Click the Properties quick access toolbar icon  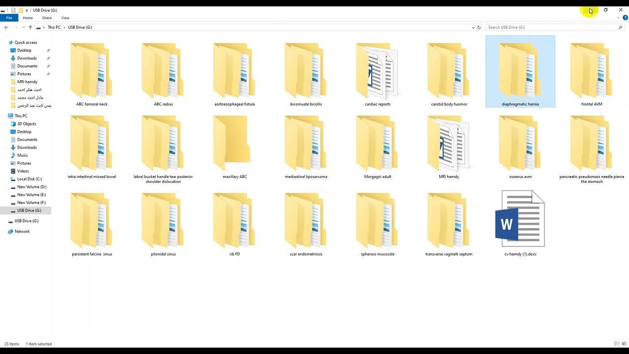13,10
